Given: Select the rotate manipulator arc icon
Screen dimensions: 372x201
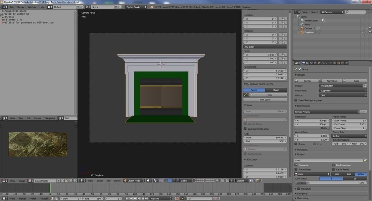Looking at the screenshot, I should pyautogui.click(x=174, y=181).
